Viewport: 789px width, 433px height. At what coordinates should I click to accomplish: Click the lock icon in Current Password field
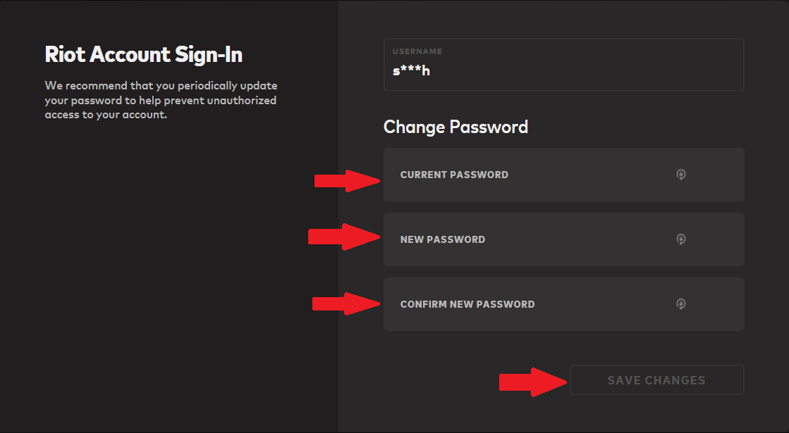tap(680, 175)
